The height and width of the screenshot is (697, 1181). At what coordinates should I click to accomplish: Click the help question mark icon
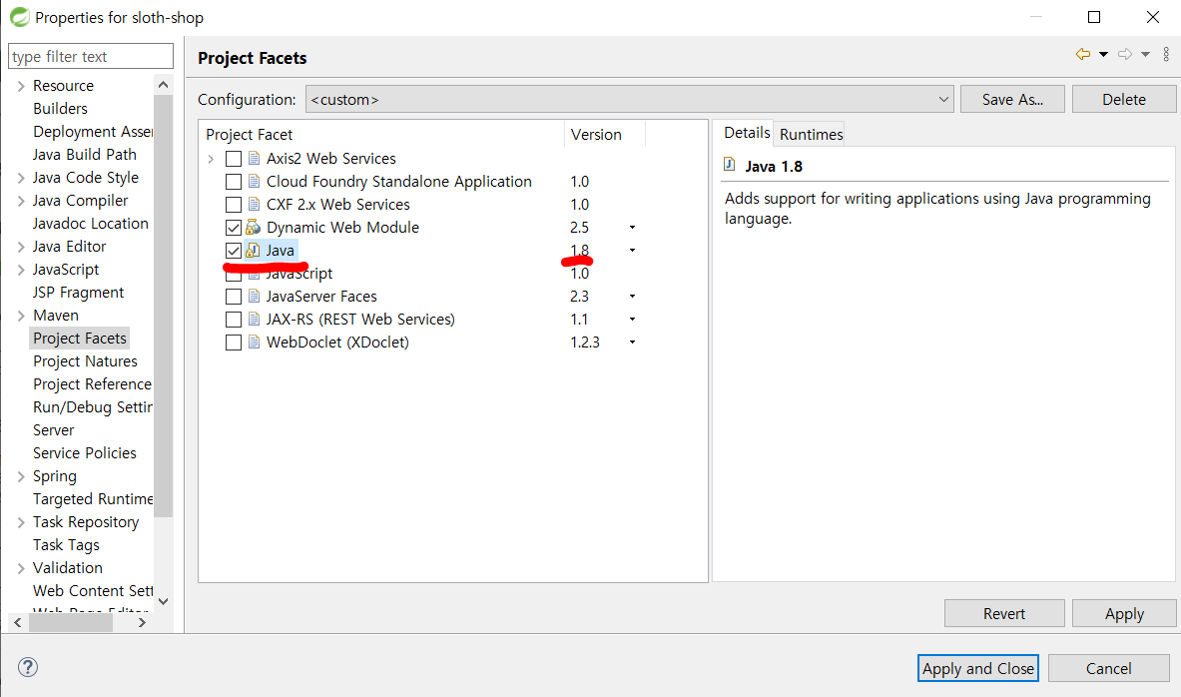pyautogui.click(x=28, y=667)
